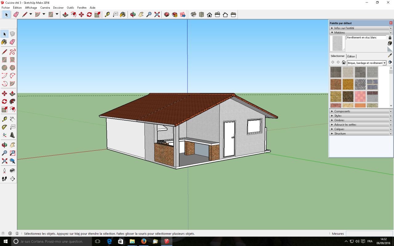Select the Freehand drawing tool
Viewport: 394px width, 246px height.
pyautogui.click(x=12, y=52)
